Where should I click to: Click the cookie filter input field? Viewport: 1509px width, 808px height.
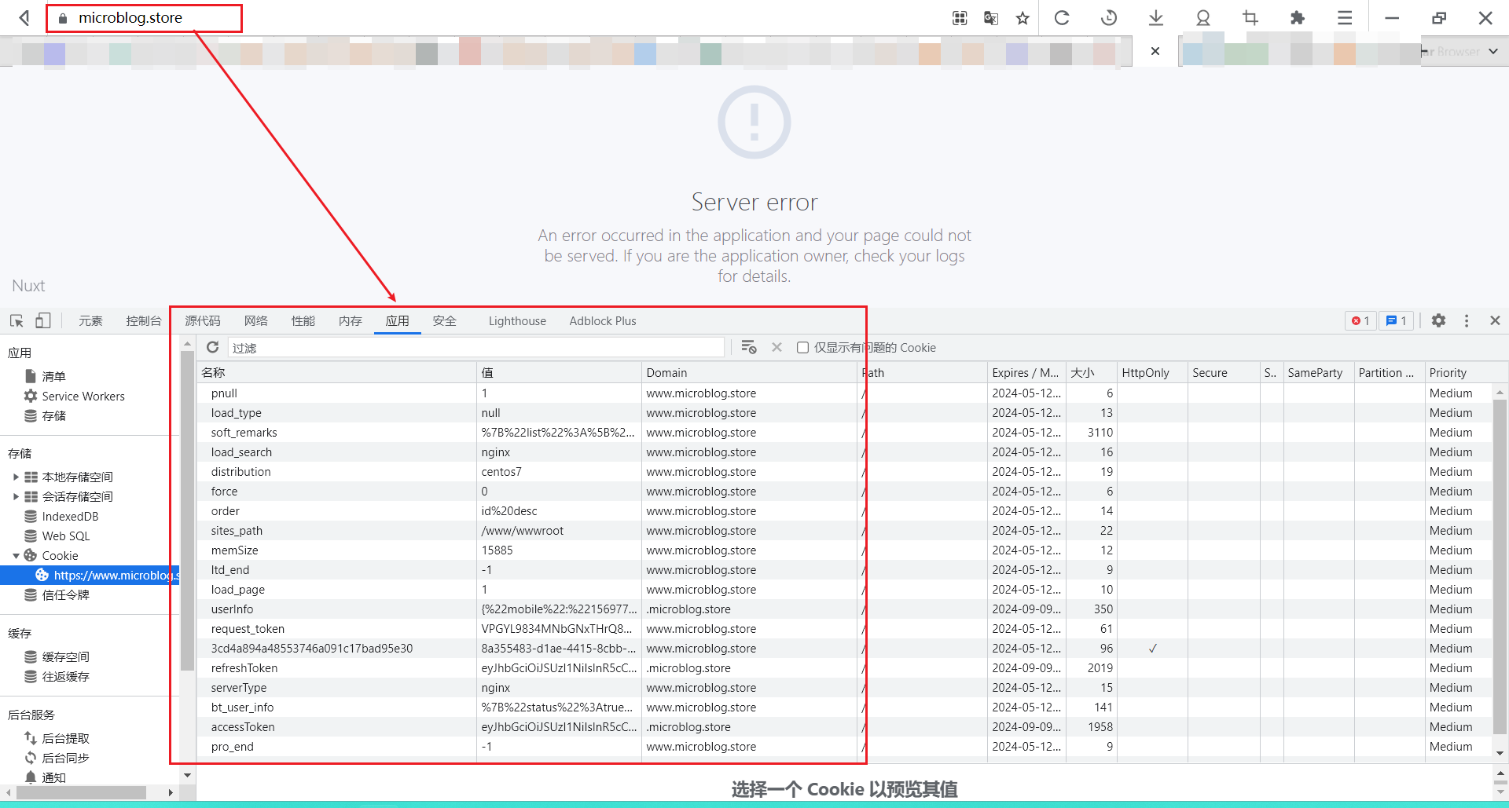[475, 347]
